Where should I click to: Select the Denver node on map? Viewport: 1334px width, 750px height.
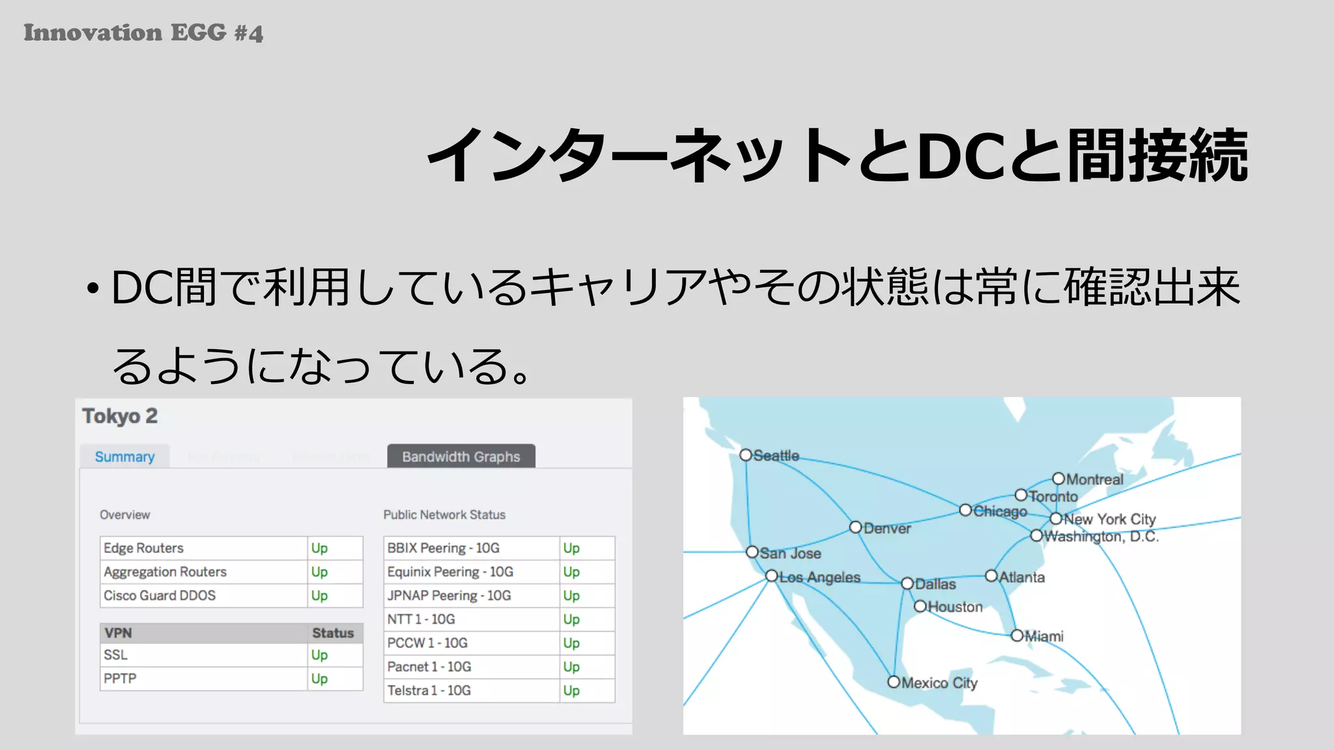tap(856, 527)
